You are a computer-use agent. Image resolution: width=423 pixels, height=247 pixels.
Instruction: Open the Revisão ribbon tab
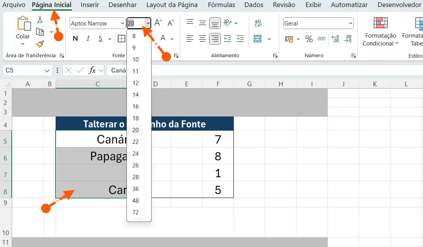pyautogui.click(x=284, y=5)
